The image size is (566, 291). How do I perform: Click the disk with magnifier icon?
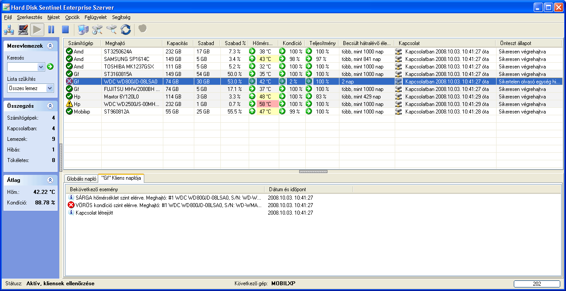point(112,30)
